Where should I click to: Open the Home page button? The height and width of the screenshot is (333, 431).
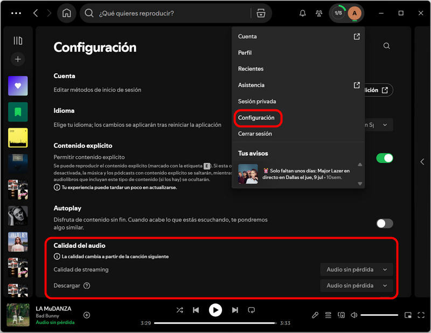click(66, 13)
